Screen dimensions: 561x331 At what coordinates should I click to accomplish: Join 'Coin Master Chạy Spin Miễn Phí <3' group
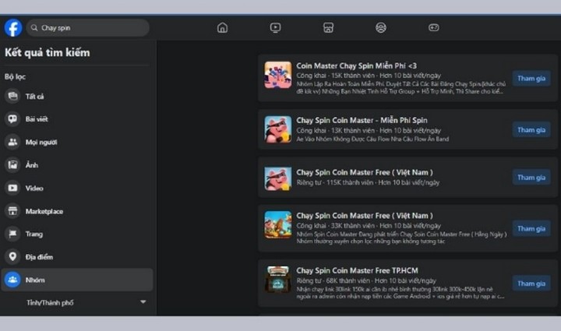coord(531,78)
